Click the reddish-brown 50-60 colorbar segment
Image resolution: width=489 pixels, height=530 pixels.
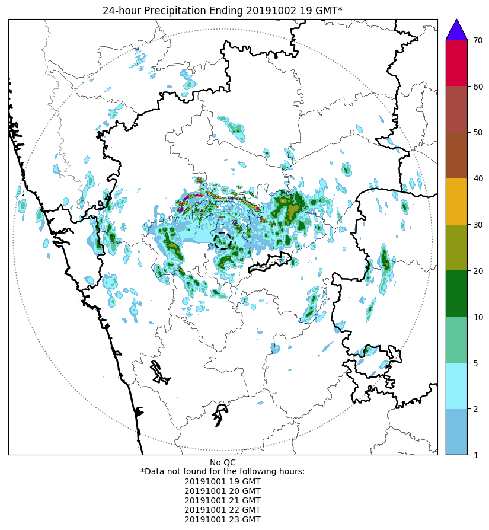tap(456, 109)
